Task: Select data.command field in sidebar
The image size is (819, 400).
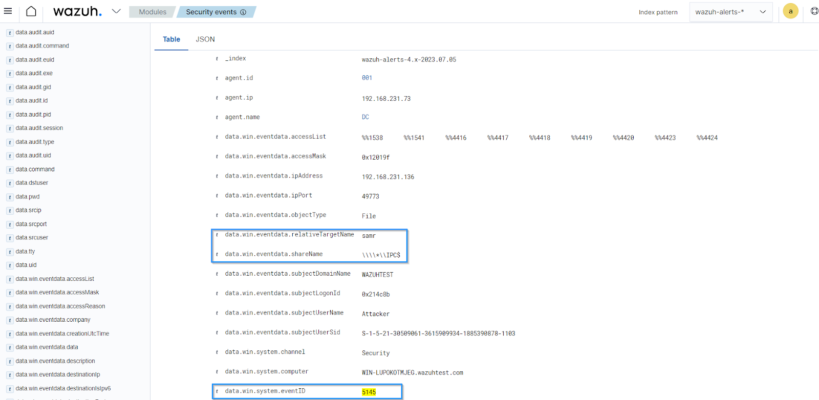Action: (35, 169)
